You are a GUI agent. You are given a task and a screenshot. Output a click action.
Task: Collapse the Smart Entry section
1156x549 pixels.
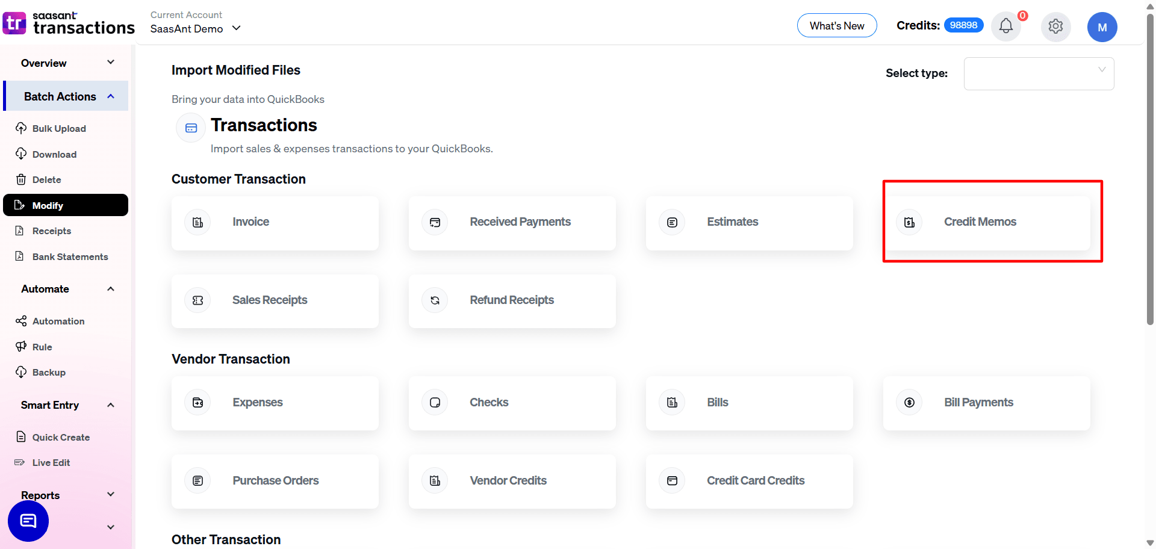(x=110, y=405)
